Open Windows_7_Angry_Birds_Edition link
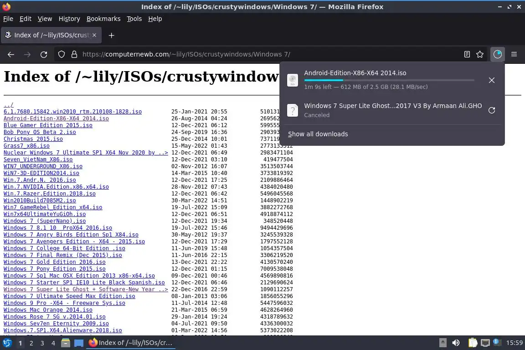 pyautogui.click(x=71, y=234)
